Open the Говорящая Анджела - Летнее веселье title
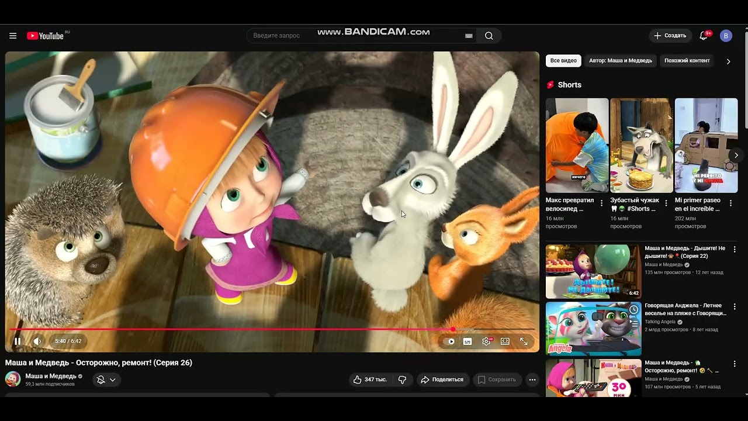 pyautogui.click(x=685, y=309)
